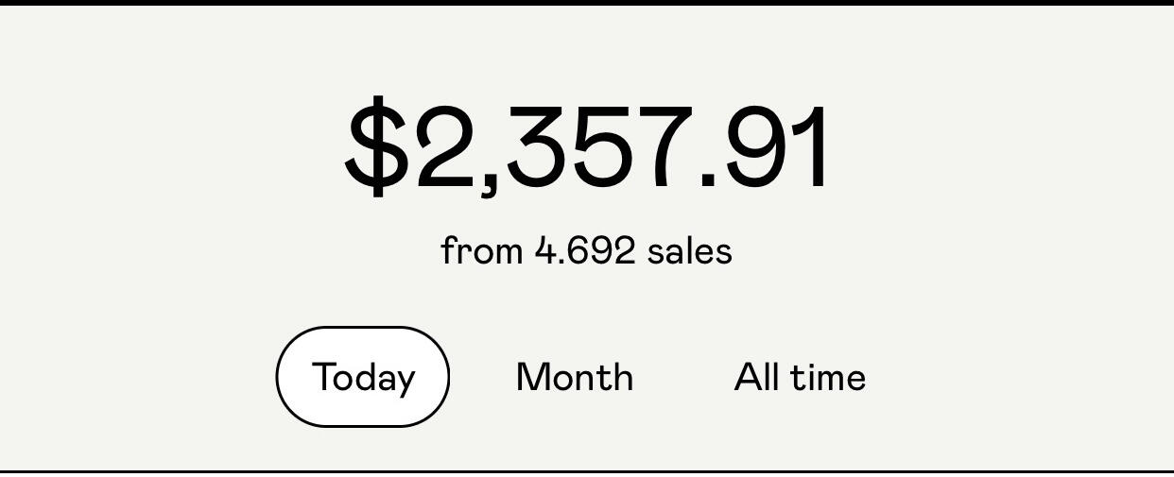Image resolution: width=1174 pixels, height=477 pixels.
Task: Click the word 'from' under the amount
Action: click(482, 251)
